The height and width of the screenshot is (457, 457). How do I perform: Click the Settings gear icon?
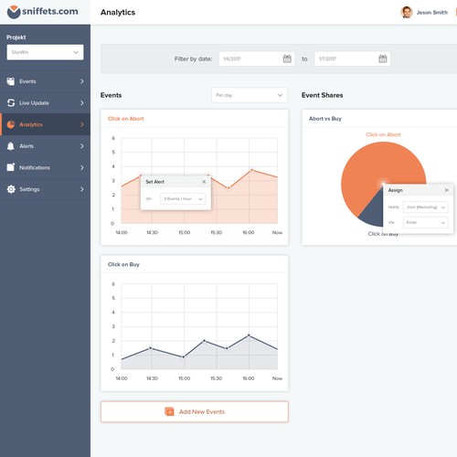pyautogui.click(x=11, y=189)
